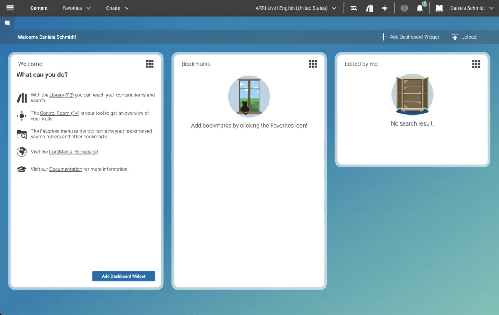
Task: Open the Documentation link
Action: point(66,170)
